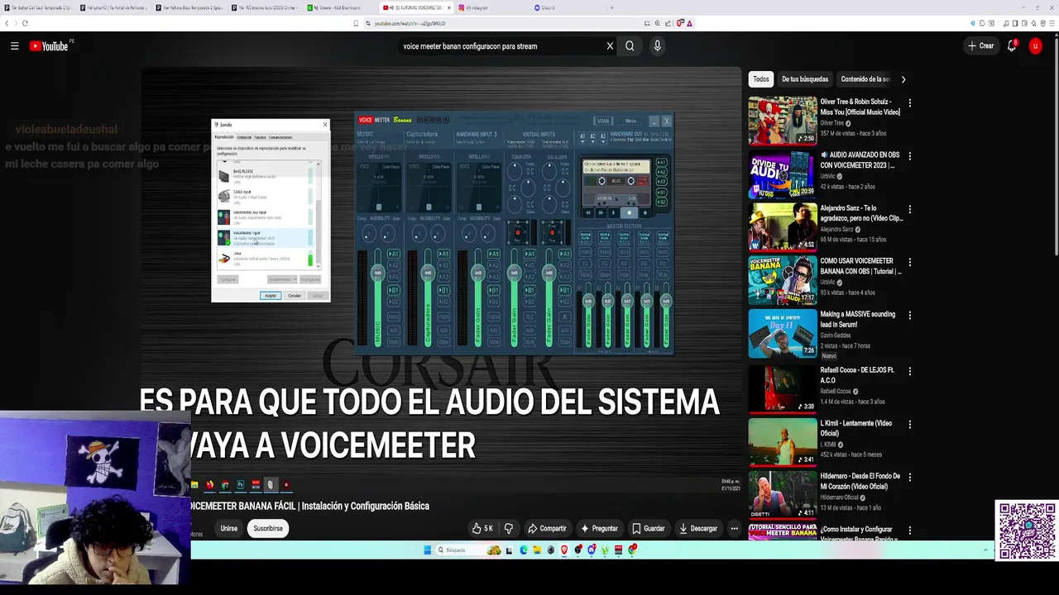Open Microsoft Edge from the taskbar

point(524,550)
